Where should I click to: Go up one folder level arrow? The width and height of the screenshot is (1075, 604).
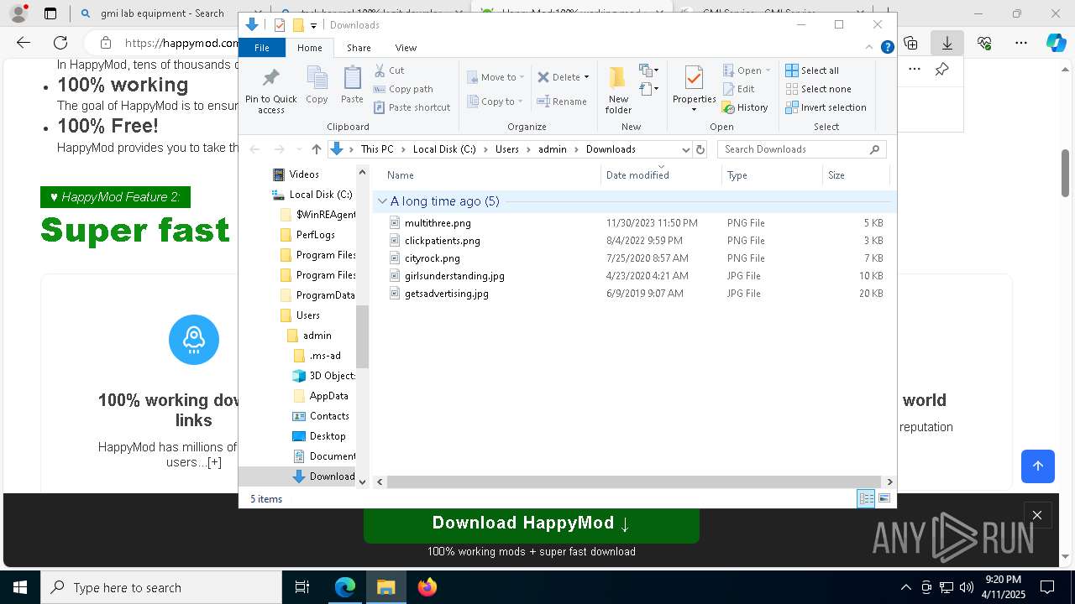pos(316,149)
